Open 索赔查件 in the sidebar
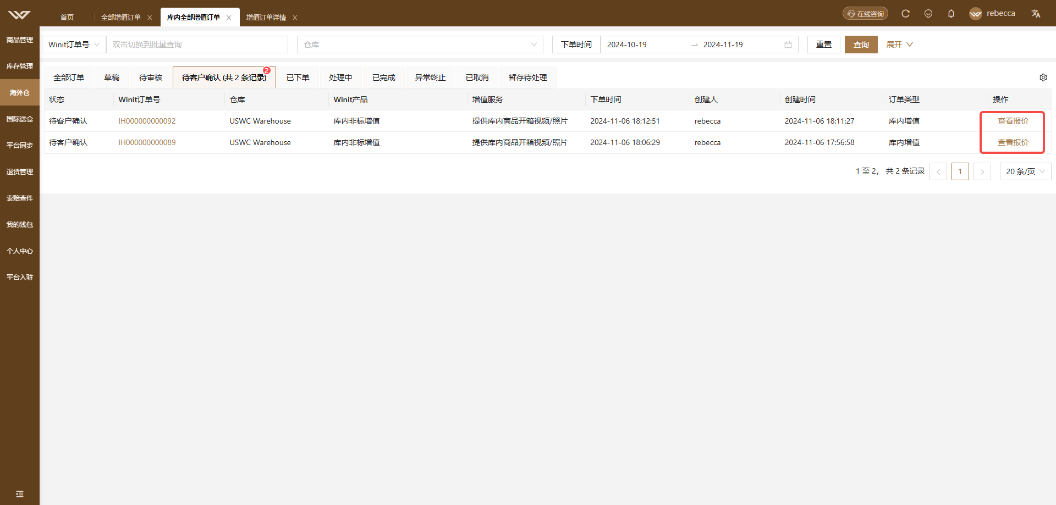 click(x=20, y=198)
